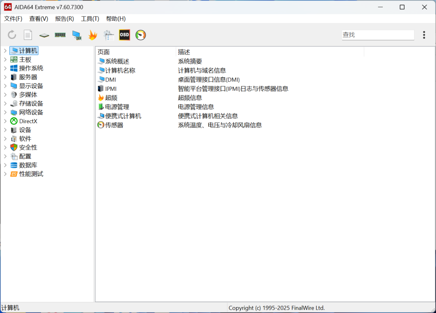This screenshot has width=436, height=313.
Task: Select 服务器 label in the tree
Action: 28,77
